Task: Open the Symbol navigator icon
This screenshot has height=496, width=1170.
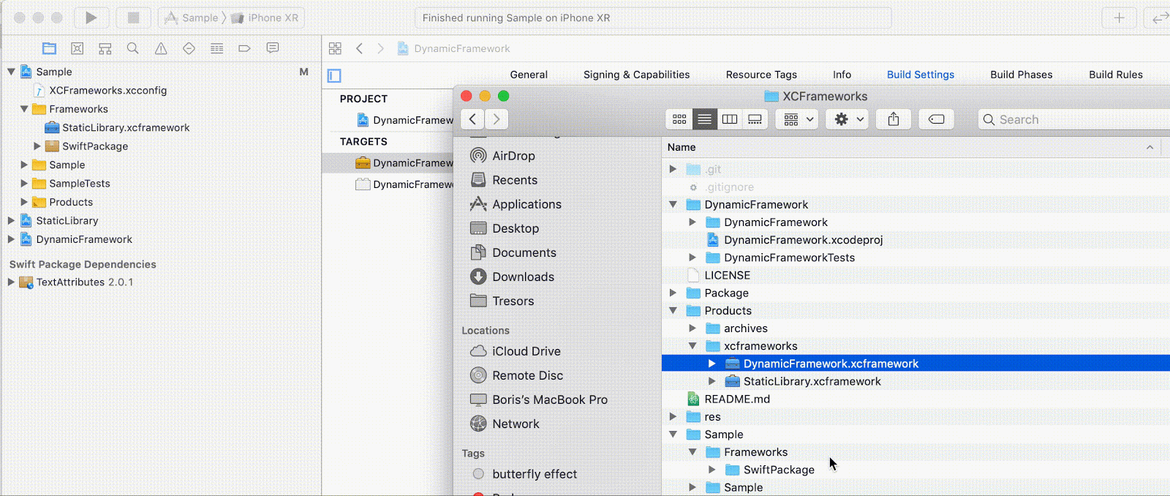Action: [x=105, y=48]
